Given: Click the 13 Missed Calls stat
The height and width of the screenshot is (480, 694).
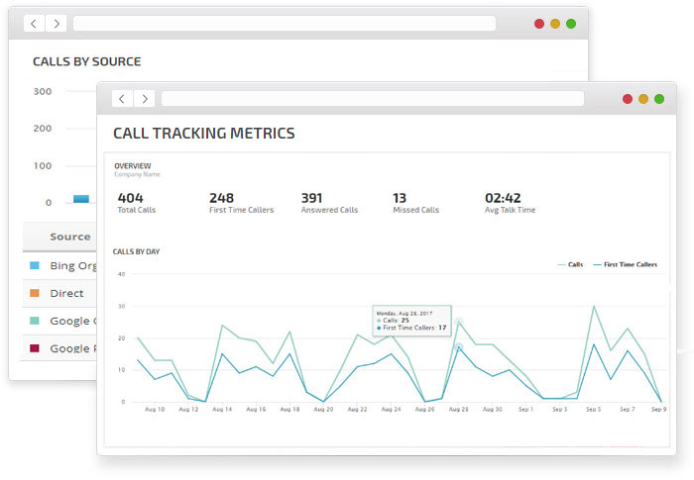Looking at the screenshot, I should click(x=414, y=203).
